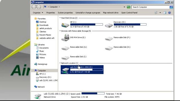The image size is (180, 101).
Task: Click the Forward navigation arrow button
Action: pyautogui.click(x=39, y=7)
